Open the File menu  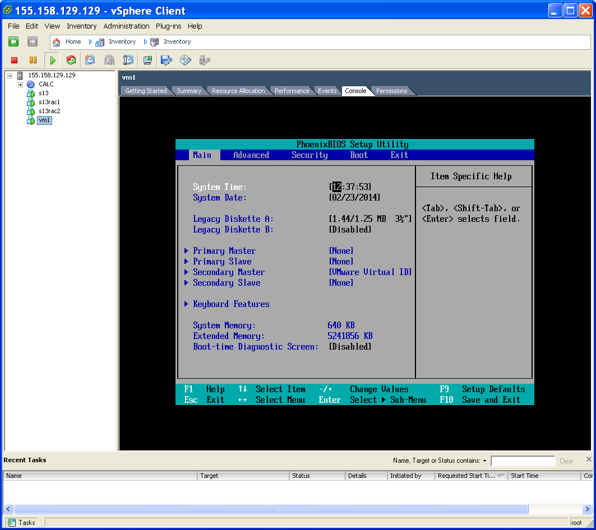[x=13, y=26]
